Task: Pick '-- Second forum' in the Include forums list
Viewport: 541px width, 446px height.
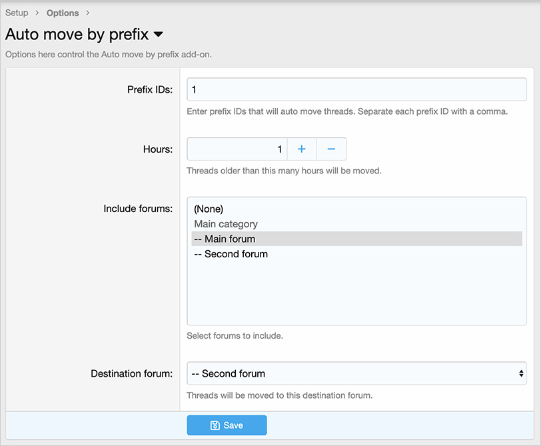Action: click(231, 254)
